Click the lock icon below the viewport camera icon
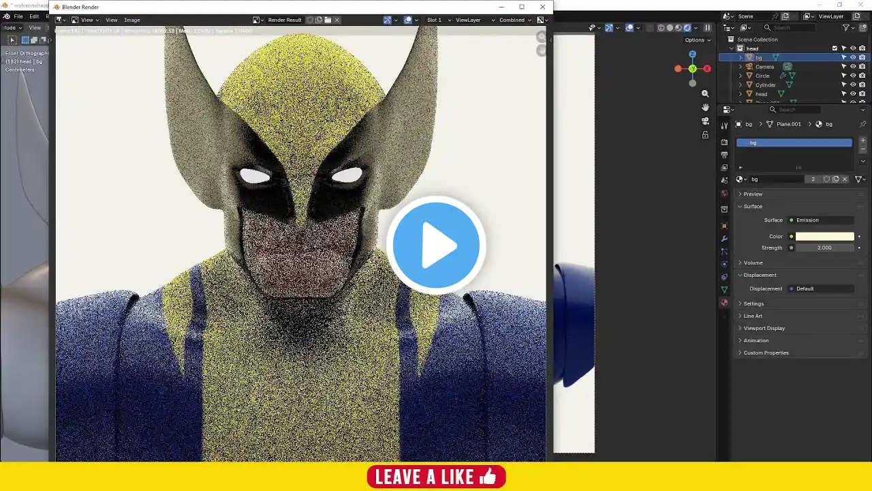872x491 pixels. point(705,134)
